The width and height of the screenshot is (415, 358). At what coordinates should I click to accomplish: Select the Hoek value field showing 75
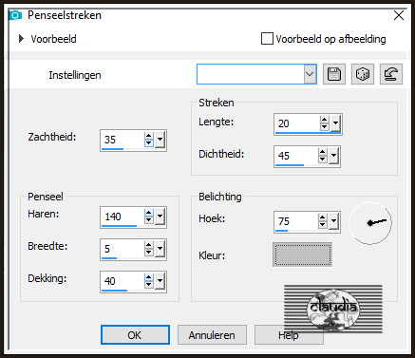[x=296, y=221]
